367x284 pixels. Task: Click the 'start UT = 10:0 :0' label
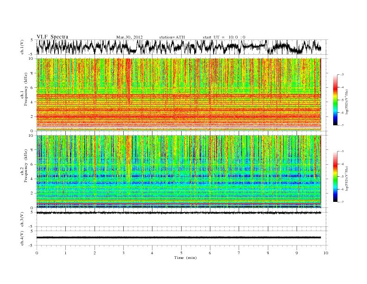[224, 37]
